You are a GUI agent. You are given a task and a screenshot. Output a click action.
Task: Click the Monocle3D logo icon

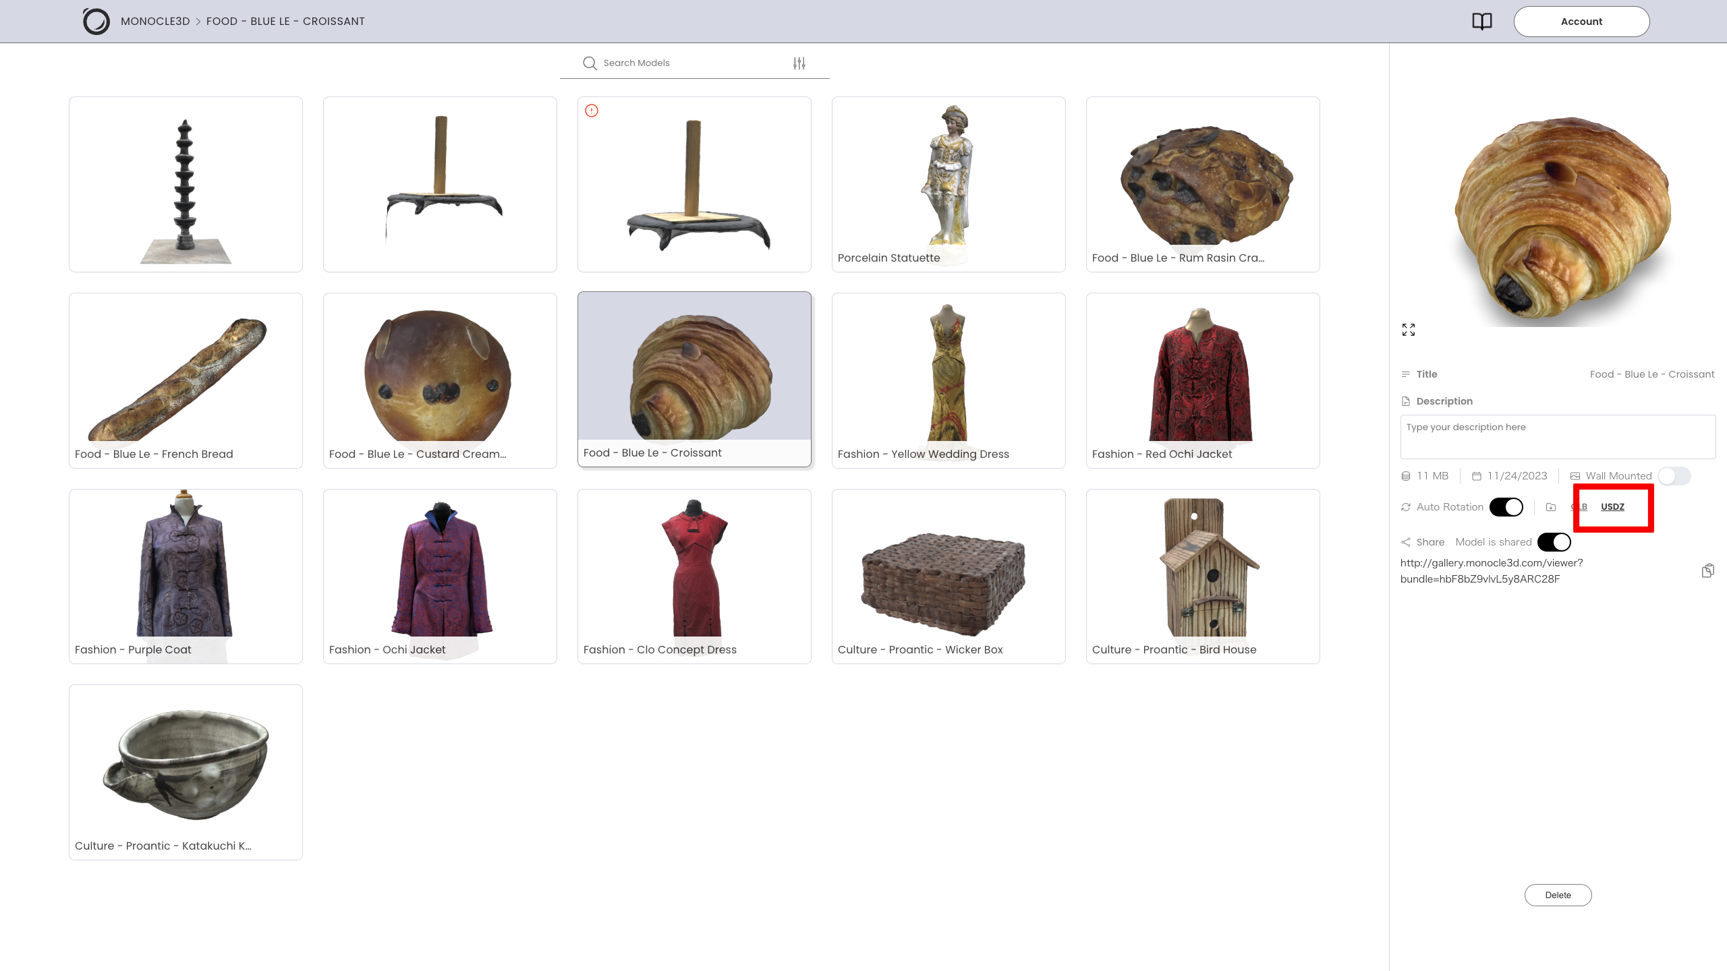(x=96, y=22)
